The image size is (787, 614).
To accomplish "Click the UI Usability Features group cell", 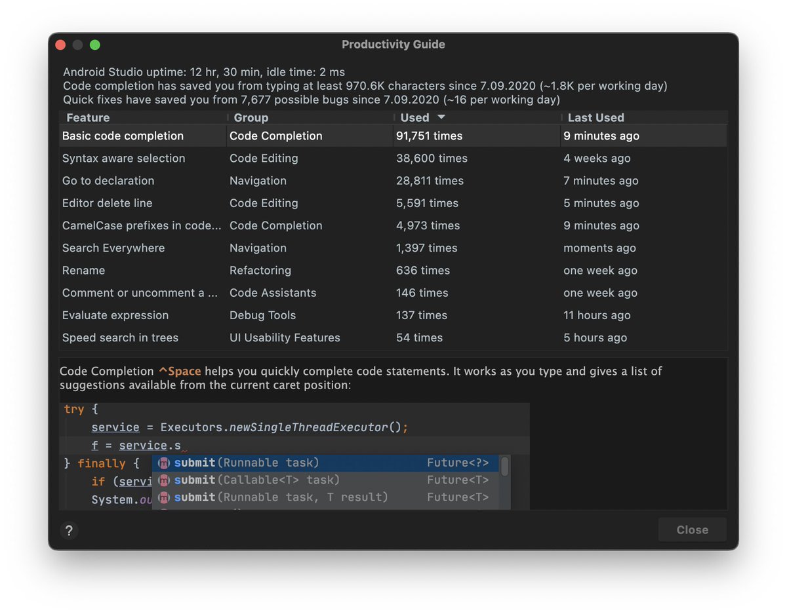I will 285,337.
